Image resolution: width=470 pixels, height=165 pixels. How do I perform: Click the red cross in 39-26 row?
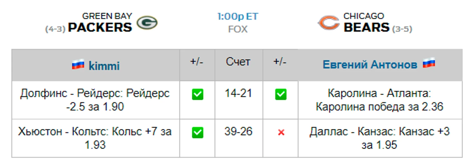coord(281,132)
